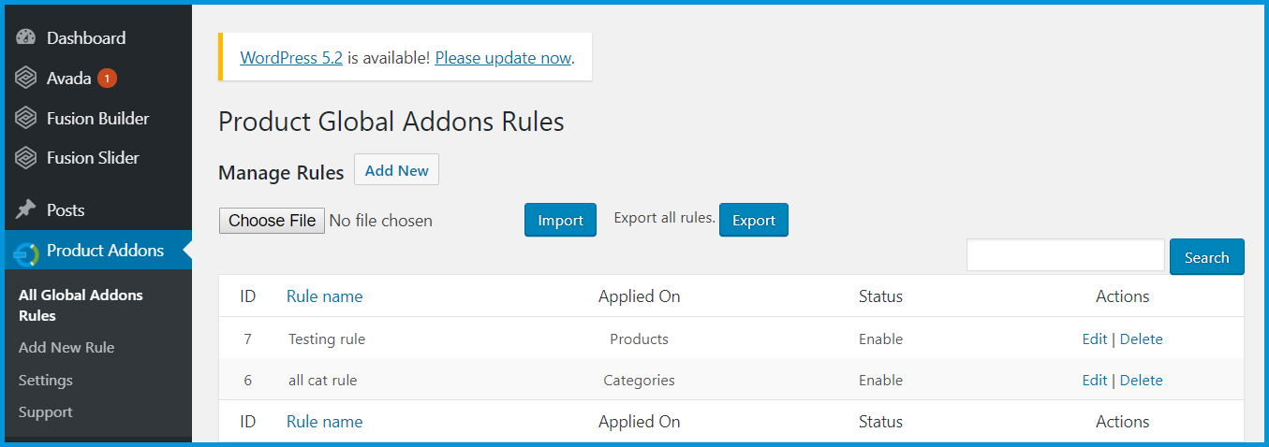The height and width of the screenshot is (447, 1269).
Task: Edit the Testing rule row
Action: pos(1094,339)
